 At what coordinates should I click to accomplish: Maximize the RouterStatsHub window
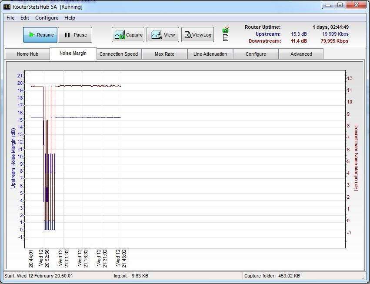click(340, 5)
